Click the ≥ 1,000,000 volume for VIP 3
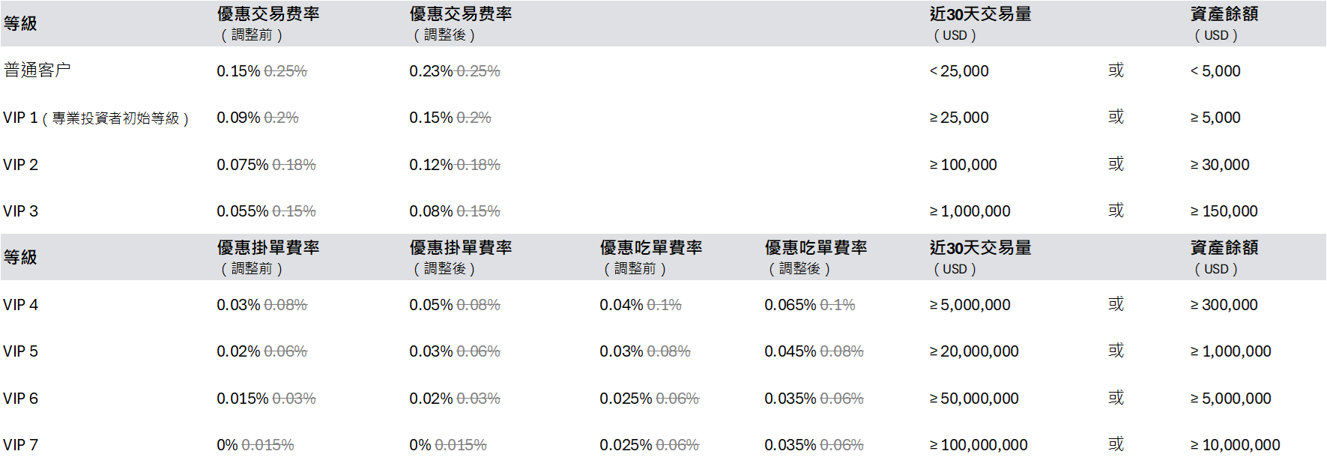The width and height of the screenshot is (1327, 469). pos(970,211)
